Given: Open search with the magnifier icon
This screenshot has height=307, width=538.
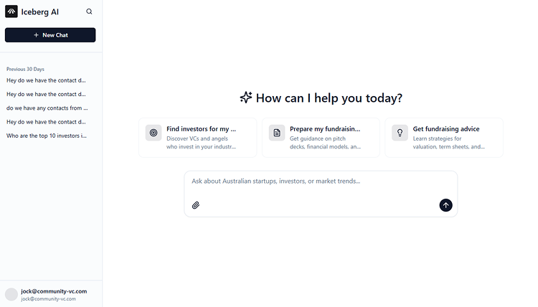Looking at the screenshot, I should (89, 11).
